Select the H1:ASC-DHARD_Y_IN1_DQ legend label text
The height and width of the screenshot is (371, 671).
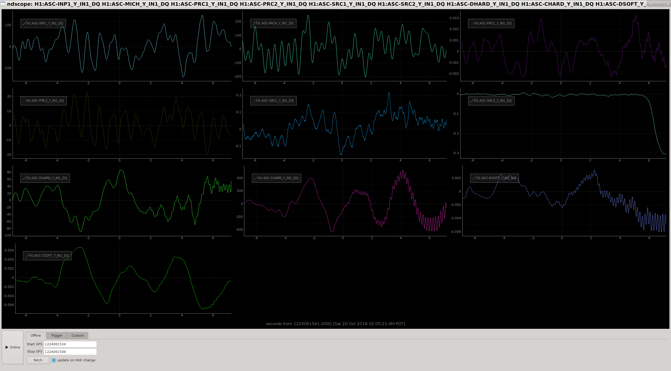click(47, 178)
